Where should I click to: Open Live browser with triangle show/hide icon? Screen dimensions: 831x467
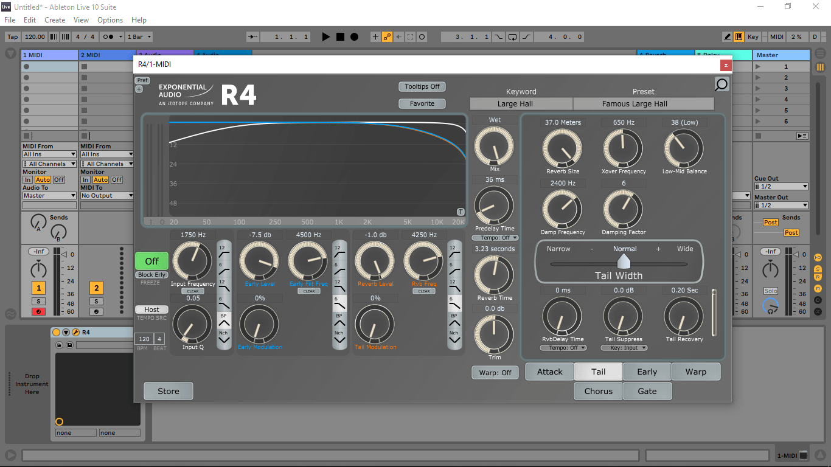click(x=11, y=54)
